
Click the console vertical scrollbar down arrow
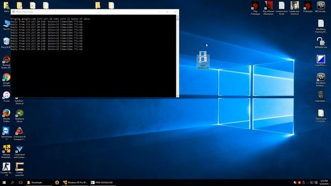pyautogui.click(x=177, y=96)
